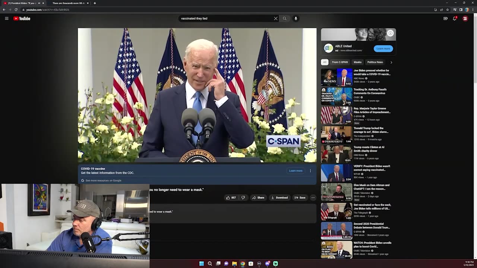
Task: Start voice search with microphone icon
Action: [296, 18]
